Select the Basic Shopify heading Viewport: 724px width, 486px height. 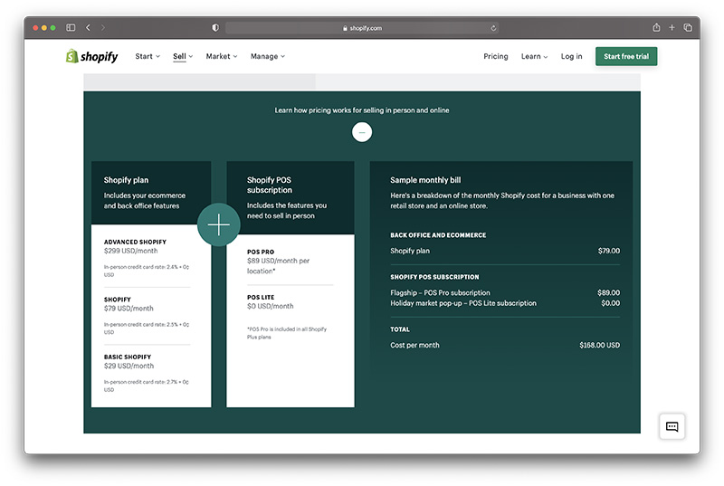128,357
